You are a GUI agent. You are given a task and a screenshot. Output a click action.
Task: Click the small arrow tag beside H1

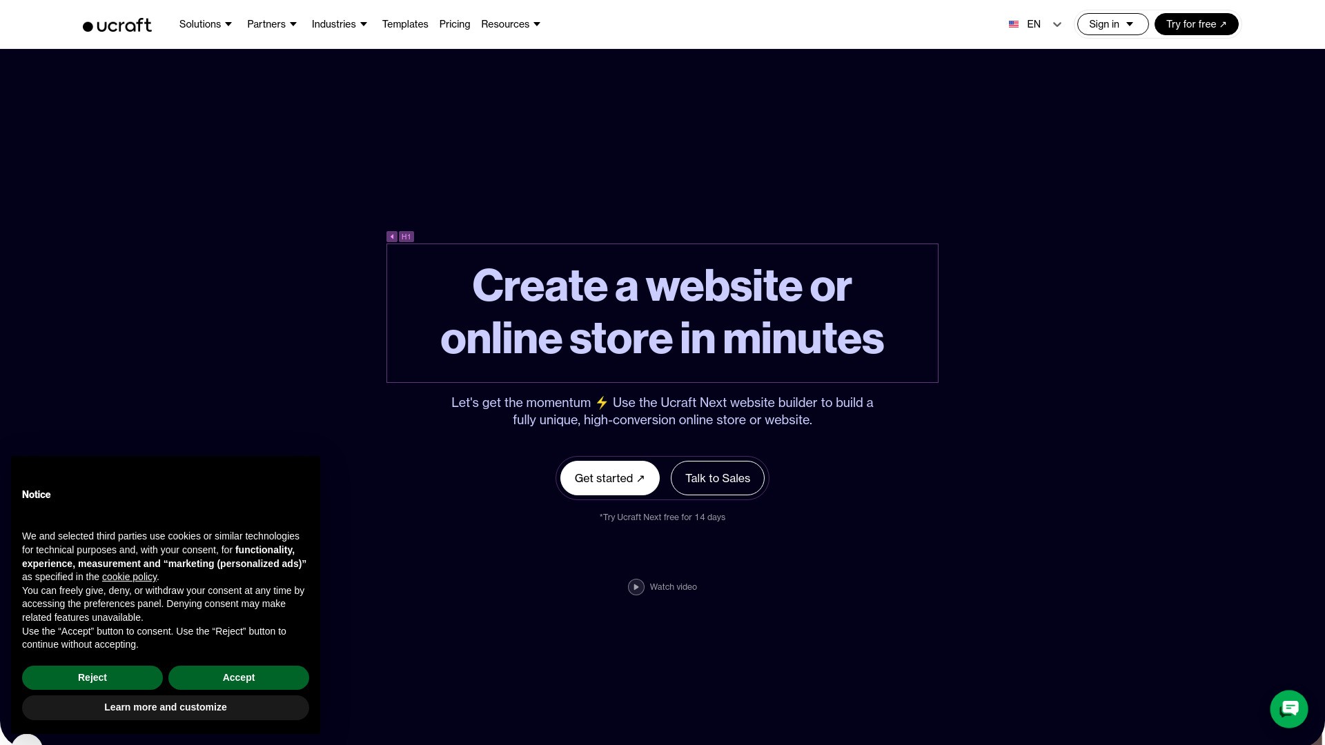392,237
